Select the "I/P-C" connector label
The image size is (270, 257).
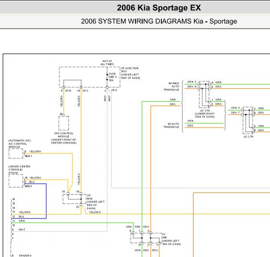coord(85,91)
